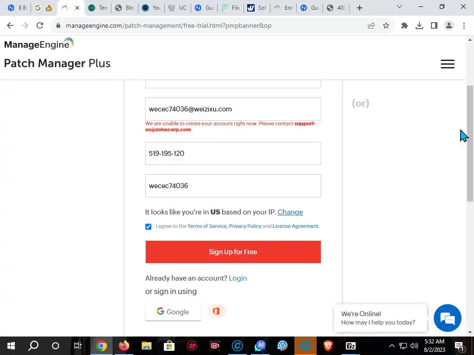Open the Windows Start menu

11,346
